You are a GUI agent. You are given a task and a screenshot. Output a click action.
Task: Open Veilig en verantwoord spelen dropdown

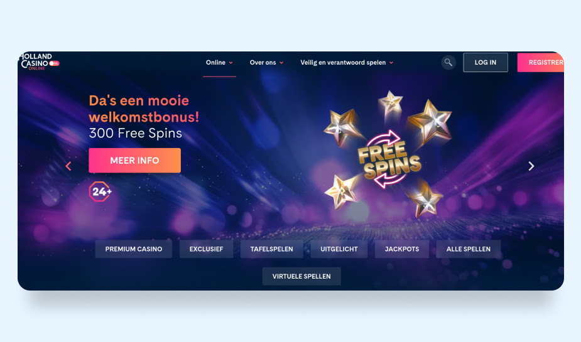[347, 63]
